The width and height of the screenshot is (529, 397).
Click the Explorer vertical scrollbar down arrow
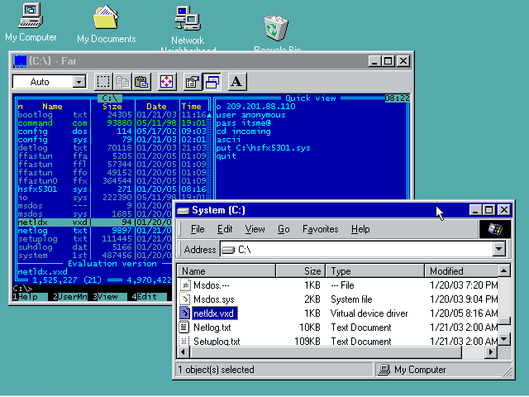coord(504,339)
